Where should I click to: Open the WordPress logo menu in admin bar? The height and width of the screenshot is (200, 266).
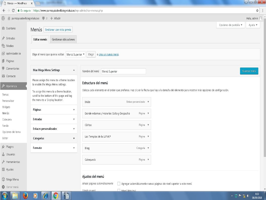pyautogui.click(x=3, y=18)
